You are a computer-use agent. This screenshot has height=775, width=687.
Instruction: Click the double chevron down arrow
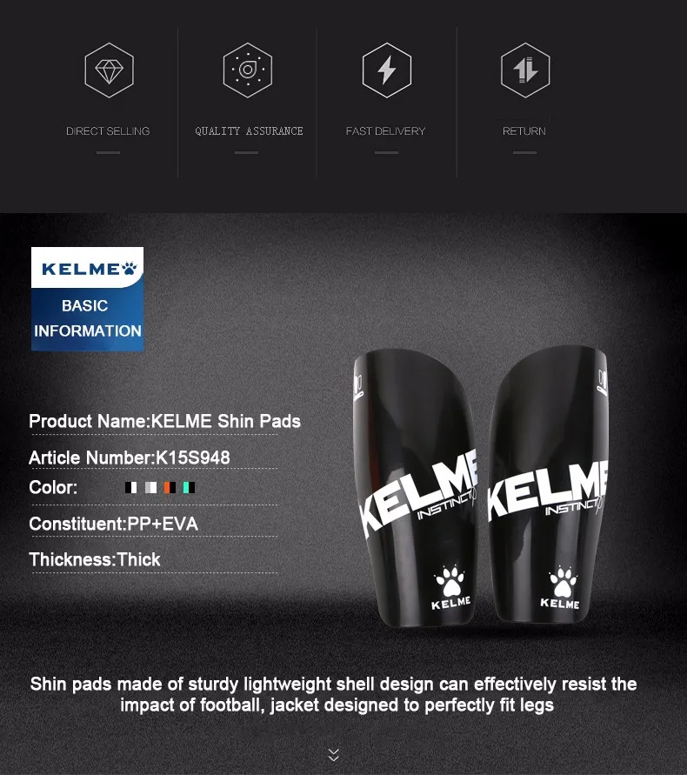pyautogui.click(x=334, y=755)
